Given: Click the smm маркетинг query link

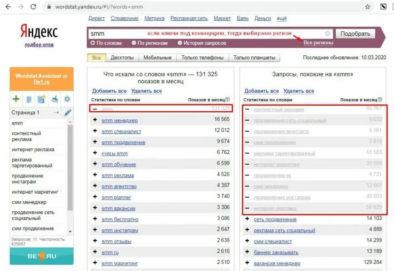Looking at the screenshot, I should point(120,263).
